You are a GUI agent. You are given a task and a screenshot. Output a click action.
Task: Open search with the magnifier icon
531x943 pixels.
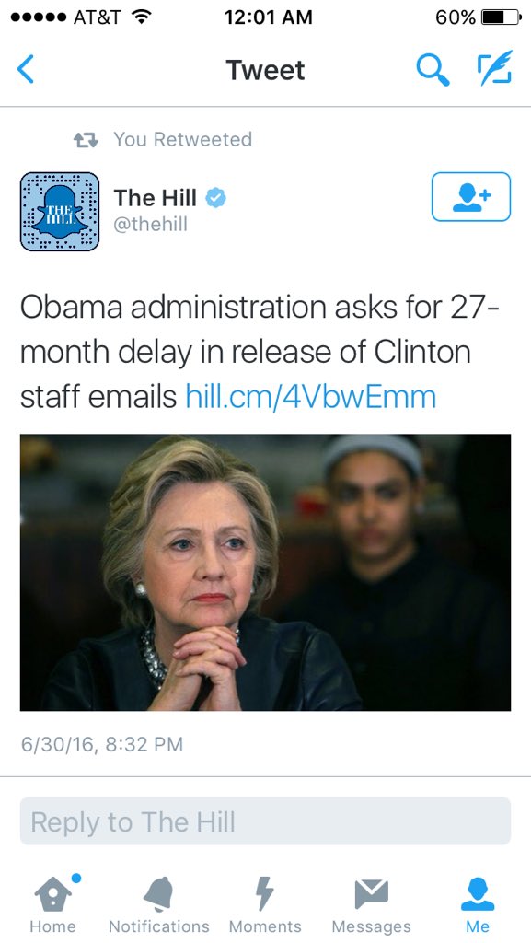pos(433,70)
